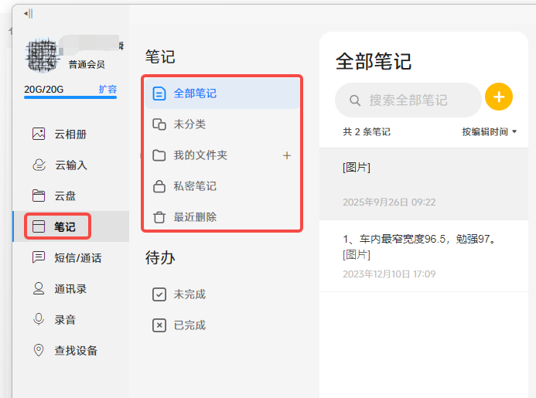Click the 录音 microphone icon
The width and height of the screenshot is (536, 398).
click(x=39, y=319)
